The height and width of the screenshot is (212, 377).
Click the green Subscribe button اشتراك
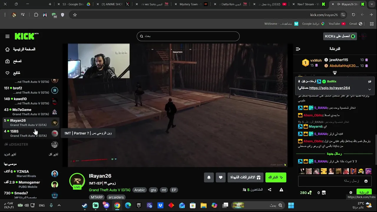click(x=276, y=177)
